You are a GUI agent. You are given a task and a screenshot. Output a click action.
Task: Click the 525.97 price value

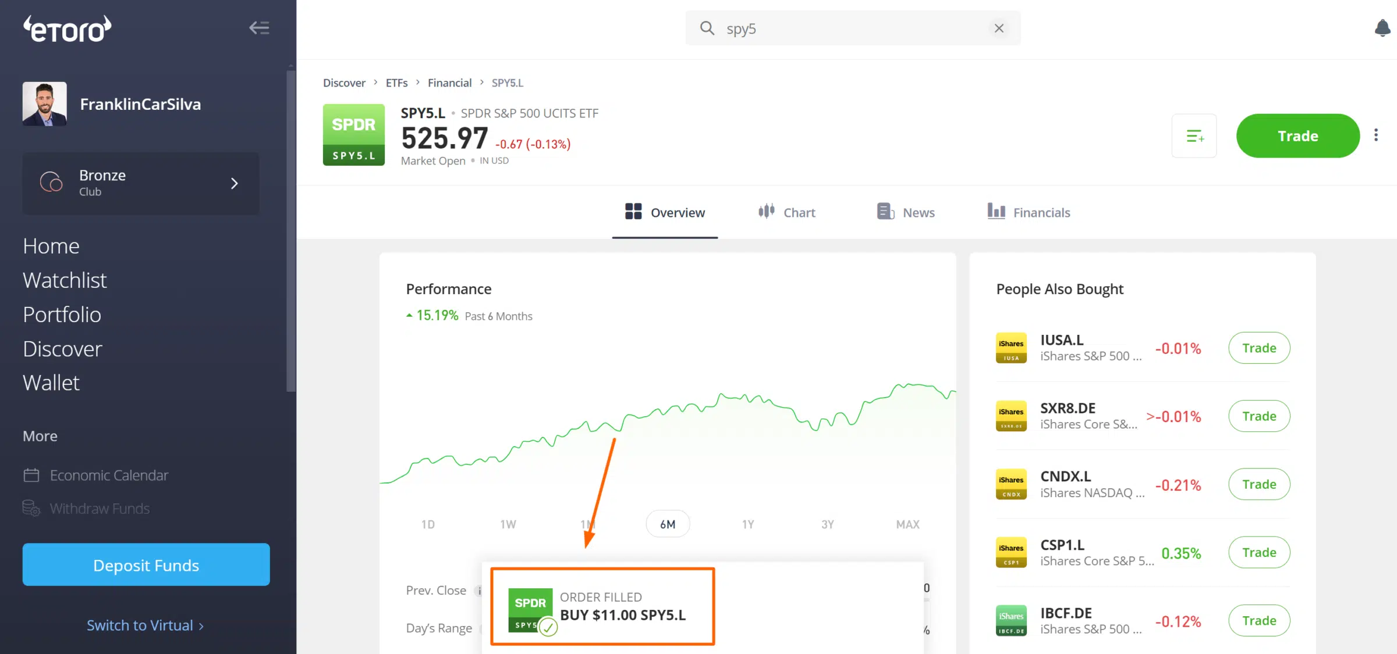tap(445, 138)
